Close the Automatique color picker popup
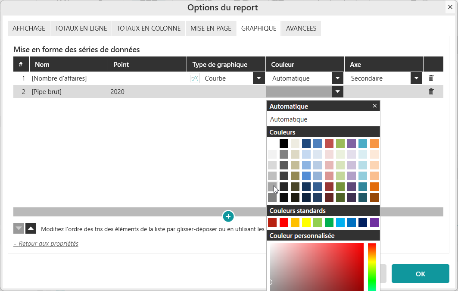458x291 pixels. tap(374, 106)
